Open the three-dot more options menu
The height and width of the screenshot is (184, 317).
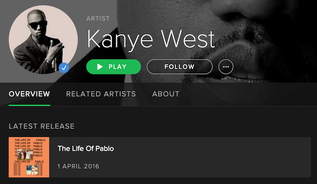226,67
